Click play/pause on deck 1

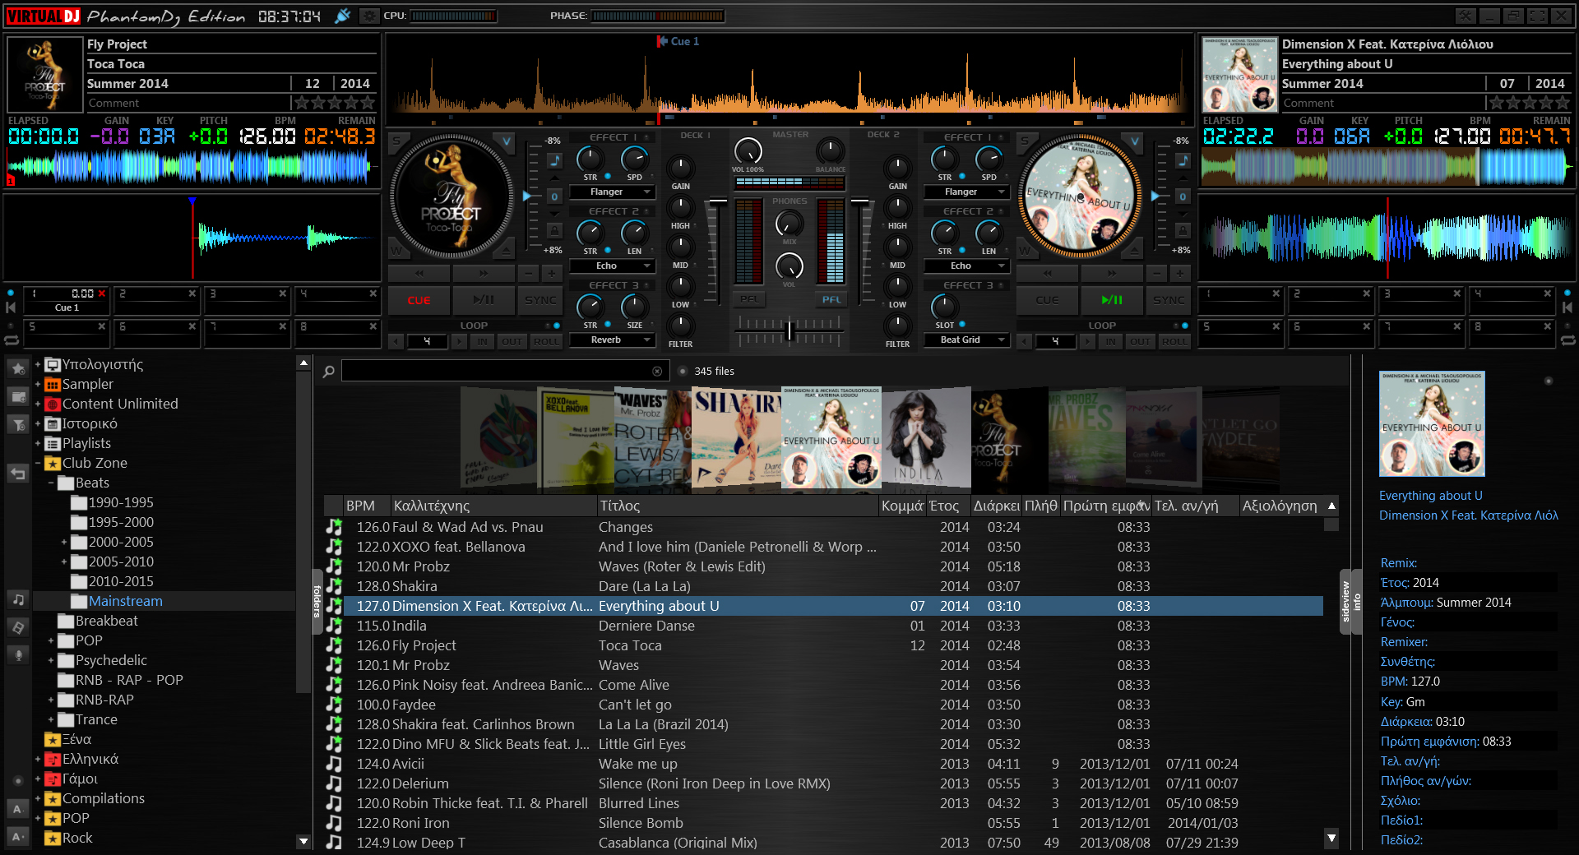coord(484,300)
